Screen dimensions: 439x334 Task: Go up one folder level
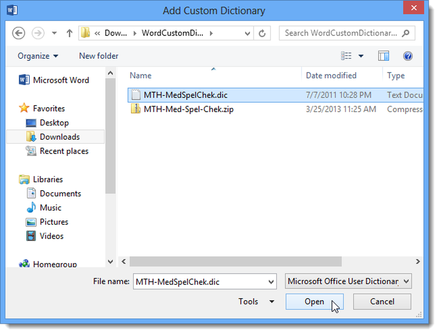(x=69, y=33)
